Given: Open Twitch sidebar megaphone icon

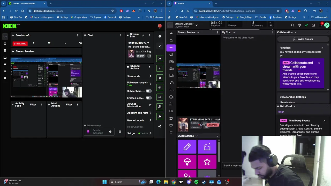Looking at the screenshot, I should click(x=171, y=55).
